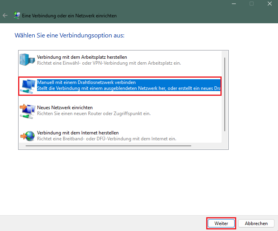Screen dimensions: 278x231
Task: Click the window title 'Eine Verbindung oder ein Netzwerk einrichten'
Action: (69, 16)
